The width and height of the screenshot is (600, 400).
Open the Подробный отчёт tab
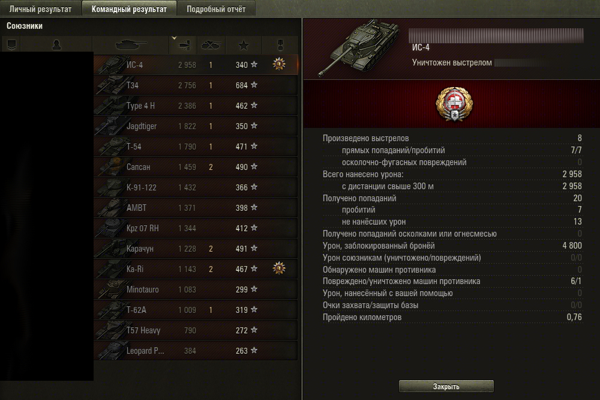tap(216, 9)
